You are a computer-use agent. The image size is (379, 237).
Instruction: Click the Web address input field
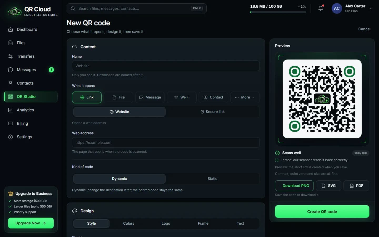click(166, 142)
